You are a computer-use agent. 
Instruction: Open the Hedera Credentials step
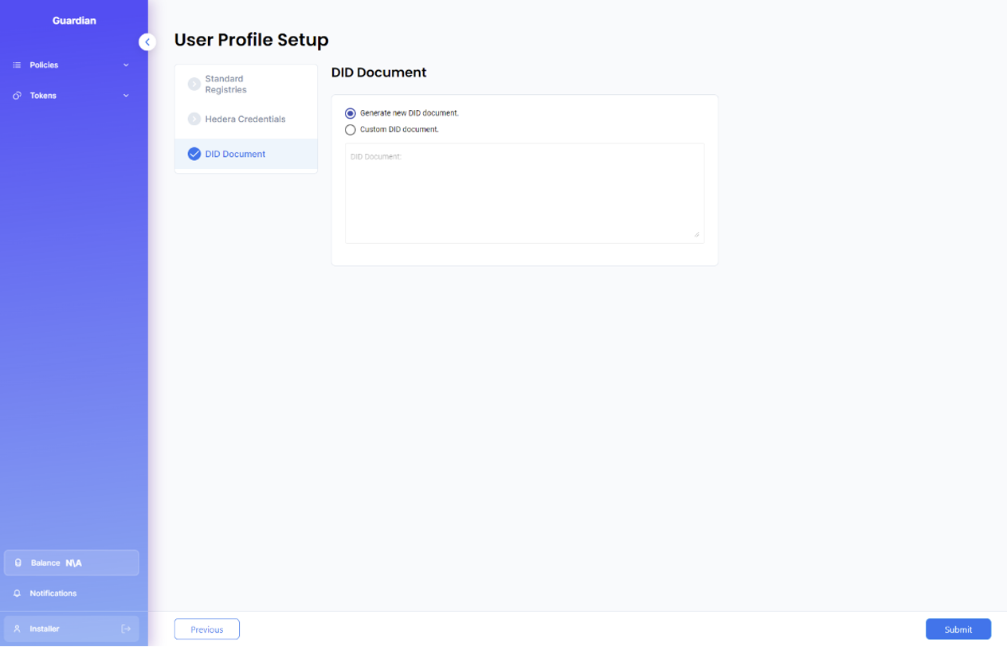coord(245,120)
